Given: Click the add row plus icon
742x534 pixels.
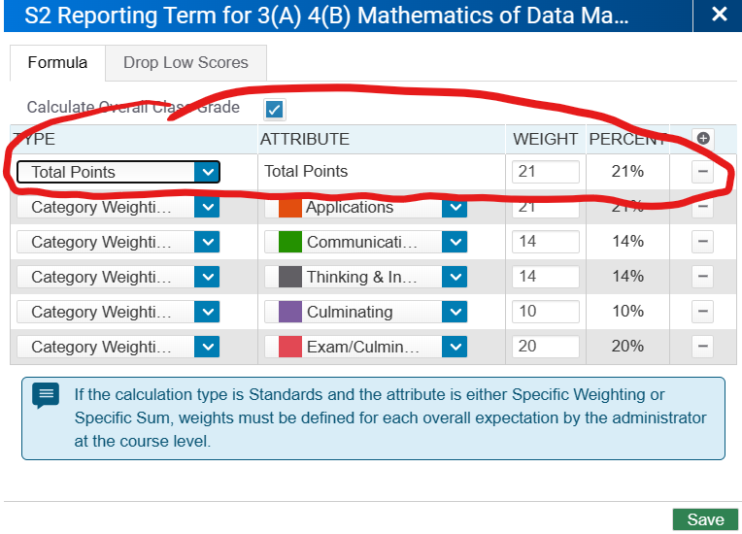Looking at the screenshot, I should coord(703,139).
